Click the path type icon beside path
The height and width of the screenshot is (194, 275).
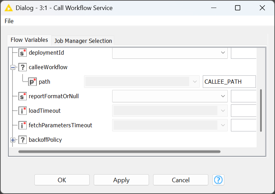click(33, 82)
